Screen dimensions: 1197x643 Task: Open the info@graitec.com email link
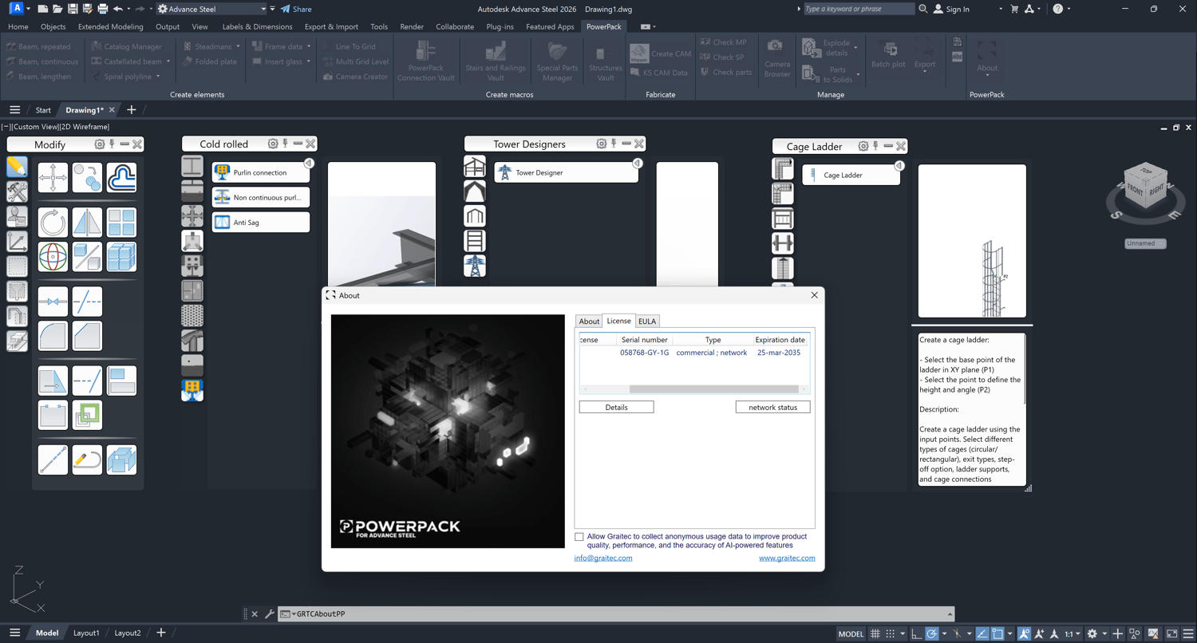coord(603,558)
